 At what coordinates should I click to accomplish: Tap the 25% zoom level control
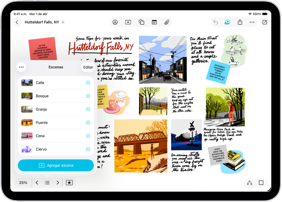pos(23,182)
